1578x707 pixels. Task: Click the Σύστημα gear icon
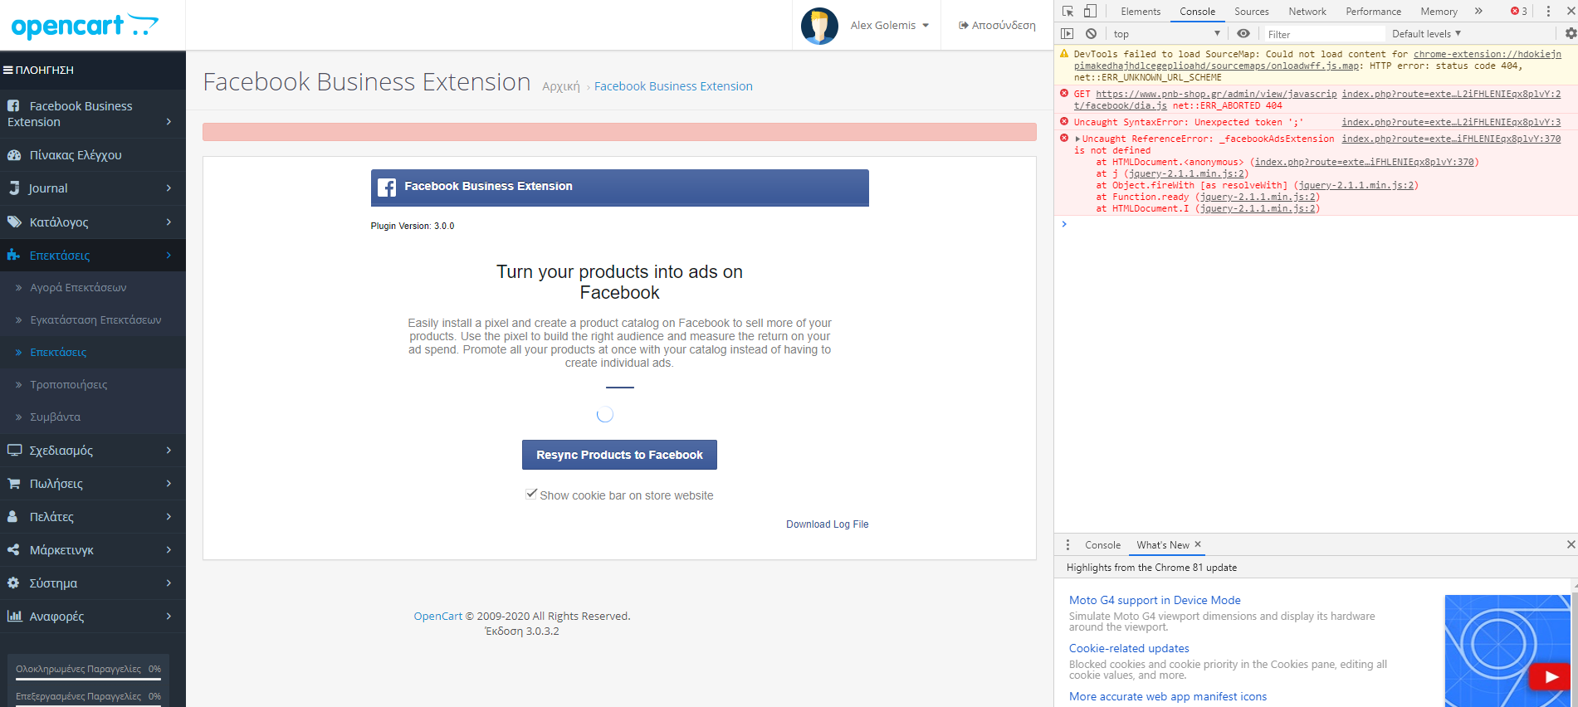(13, 583)
